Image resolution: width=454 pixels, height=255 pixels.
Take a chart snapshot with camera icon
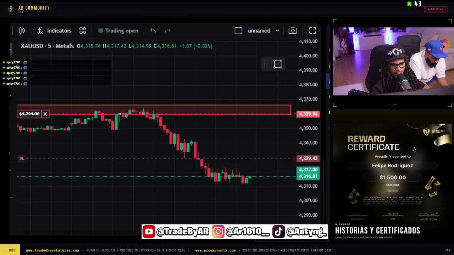293,31
